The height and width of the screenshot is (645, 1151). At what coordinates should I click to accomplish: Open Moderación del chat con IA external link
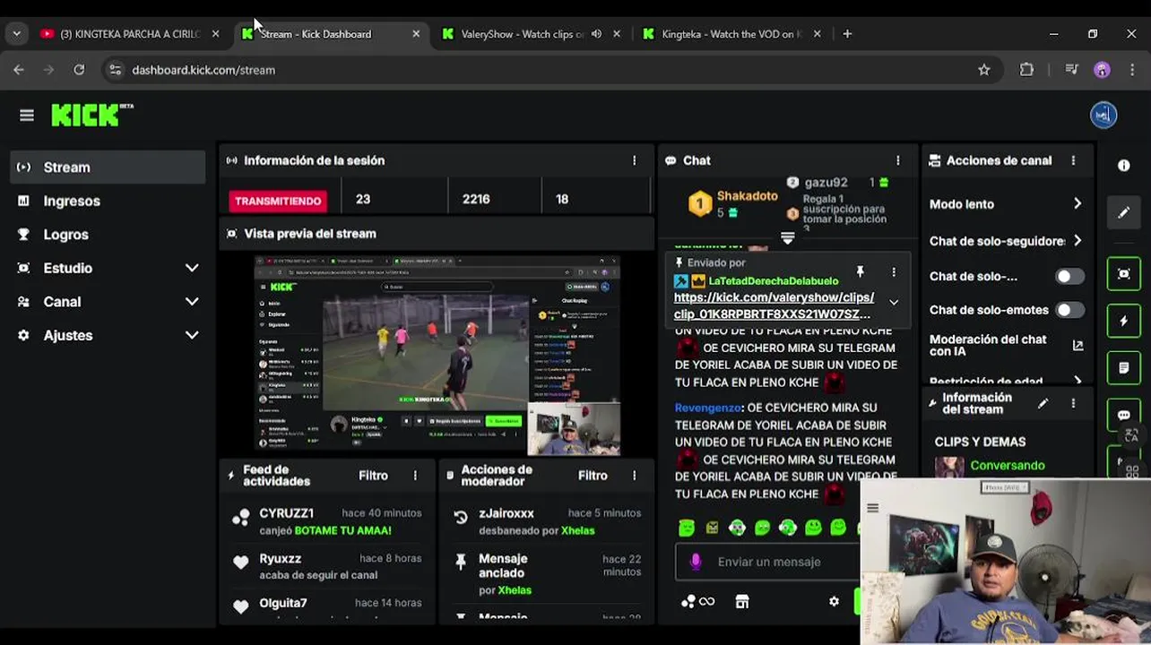(1077, 345)
